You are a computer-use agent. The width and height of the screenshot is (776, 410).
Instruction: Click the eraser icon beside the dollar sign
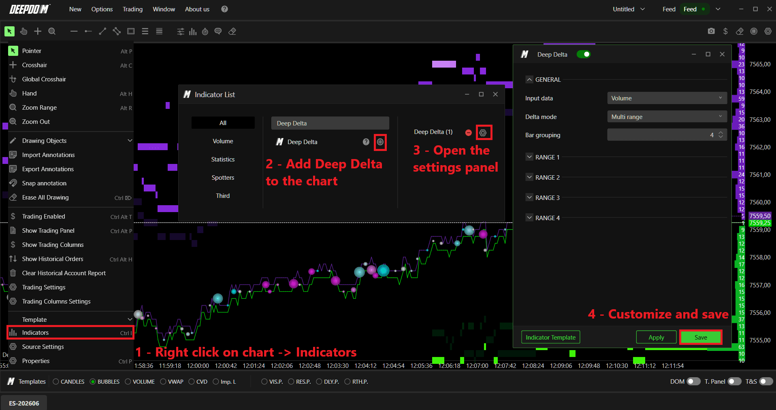point(740,31)
